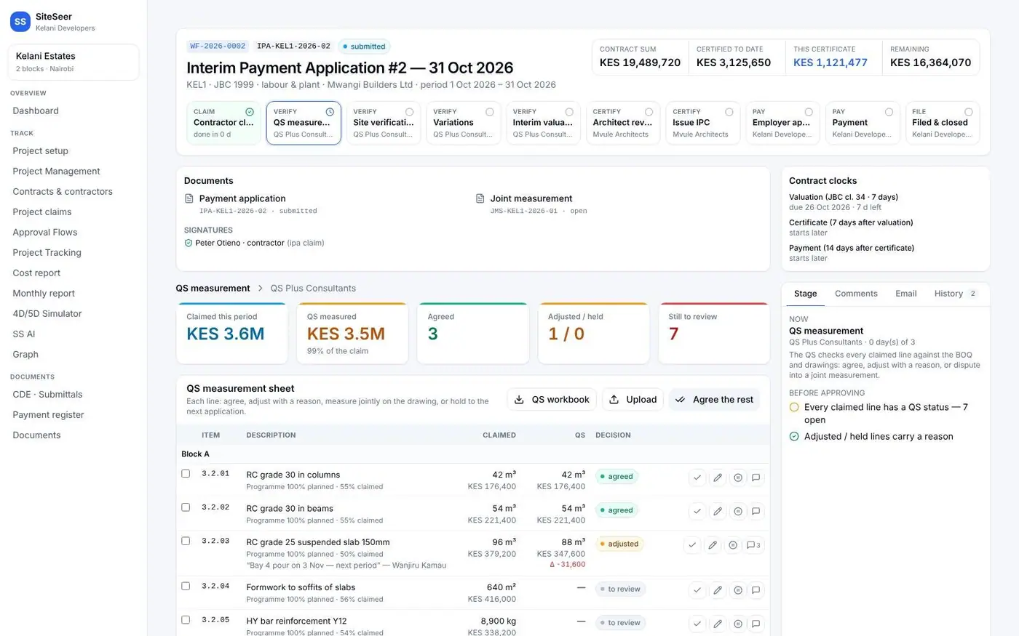Adjust line 3.2.03 with the pencil icon
This screenshot has height=636, width=1019.
(x=713, y=545)
